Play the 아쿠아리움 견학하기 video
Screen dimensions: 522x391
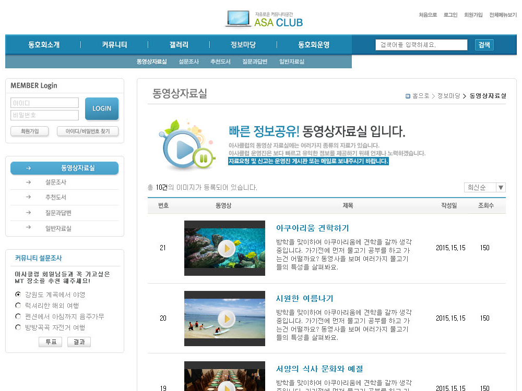click(226, 248)
